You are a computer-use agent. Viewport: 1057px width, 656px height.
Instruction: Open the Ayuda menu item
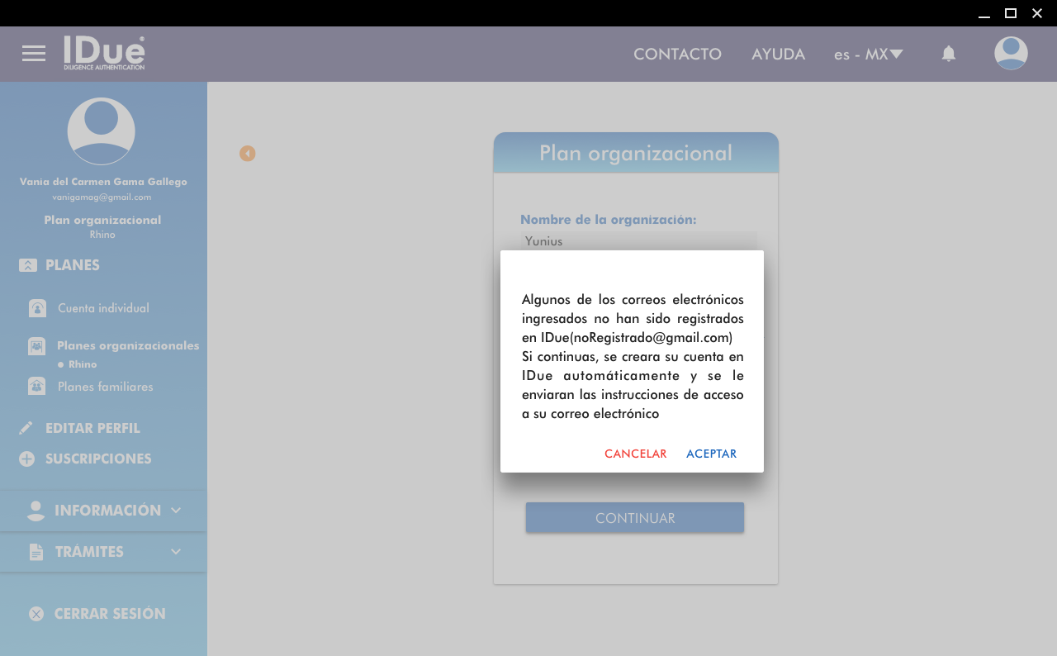pos(778,55)
